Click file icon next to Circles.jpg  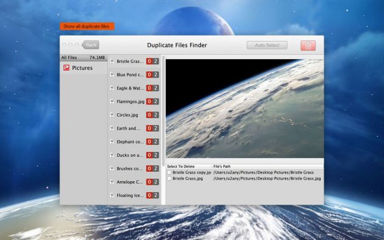click(x=112, y=115)
